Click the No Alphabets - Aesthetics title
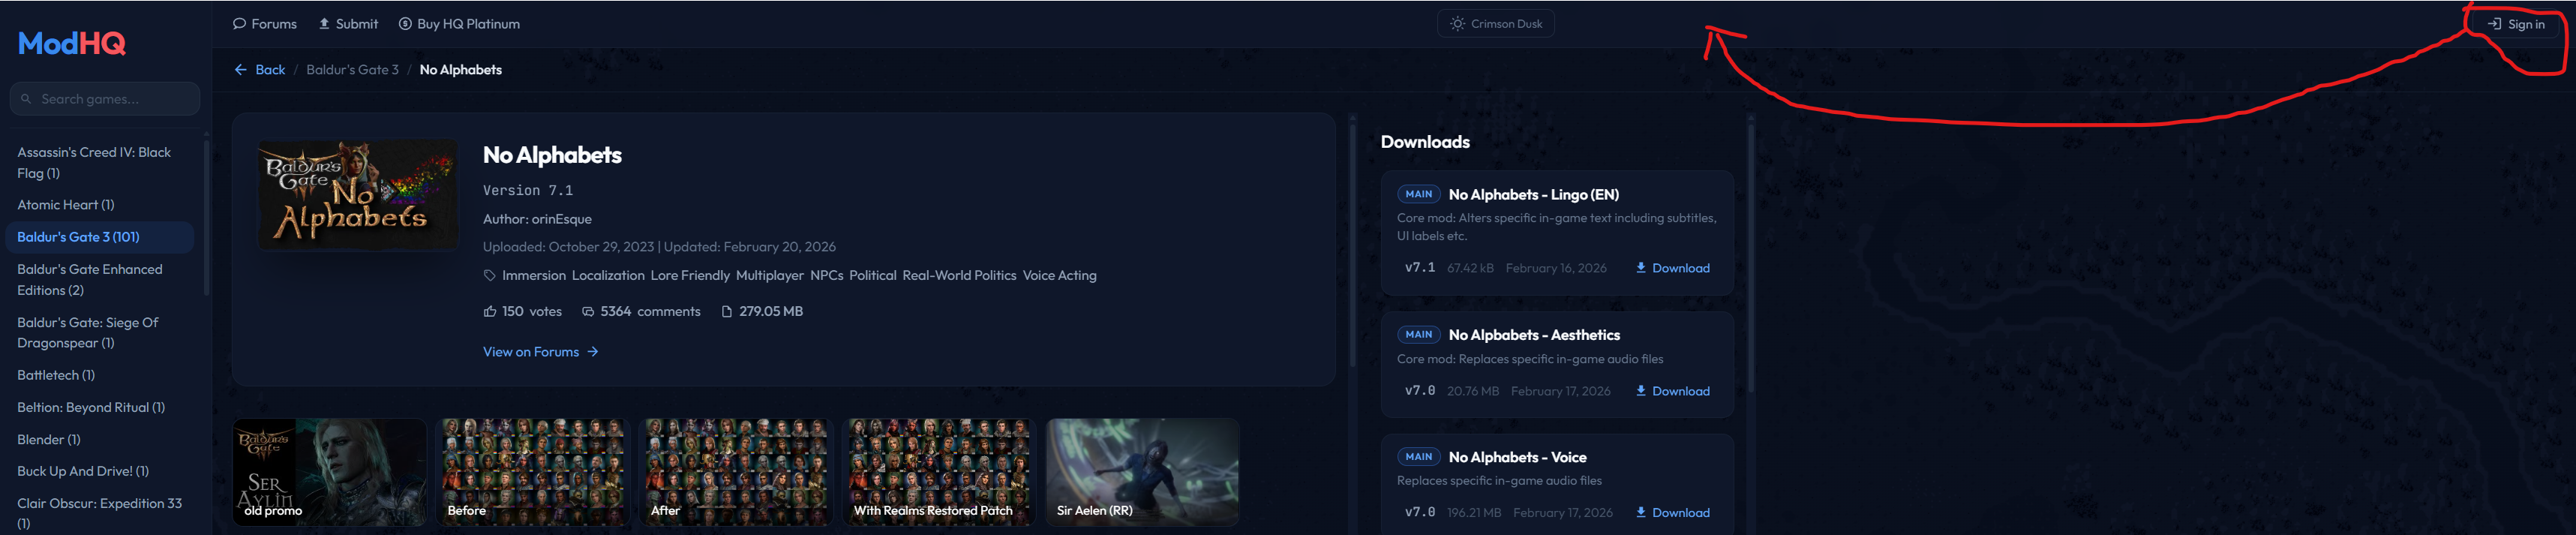The width and height of the screenshot is (2576, 535). 1534,335
